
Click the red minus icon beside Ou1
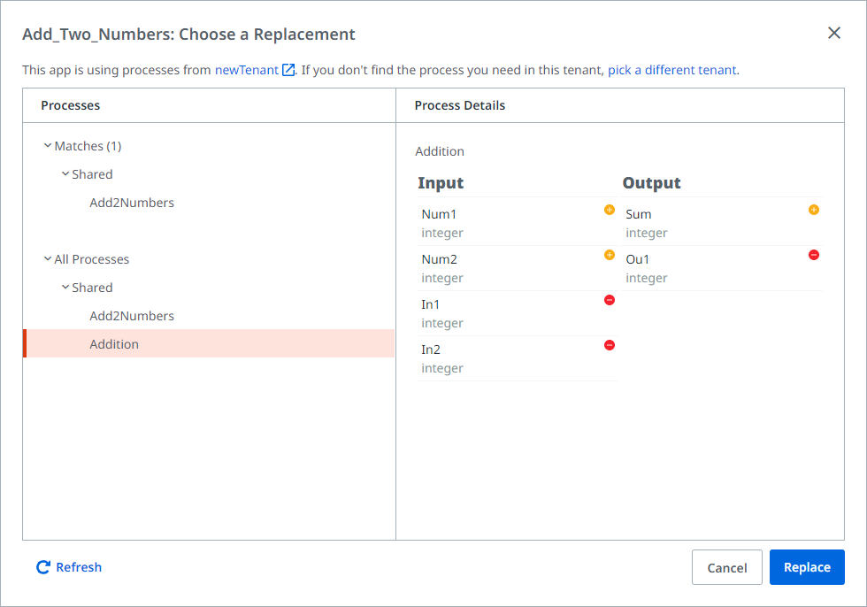[813, 256]
